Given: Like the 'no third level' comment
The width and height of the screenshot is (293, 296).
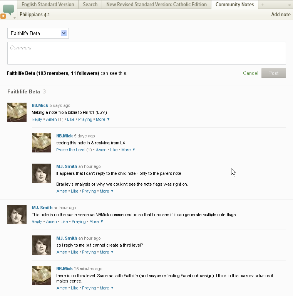Looking at the screenshot, I should (75, 288).
